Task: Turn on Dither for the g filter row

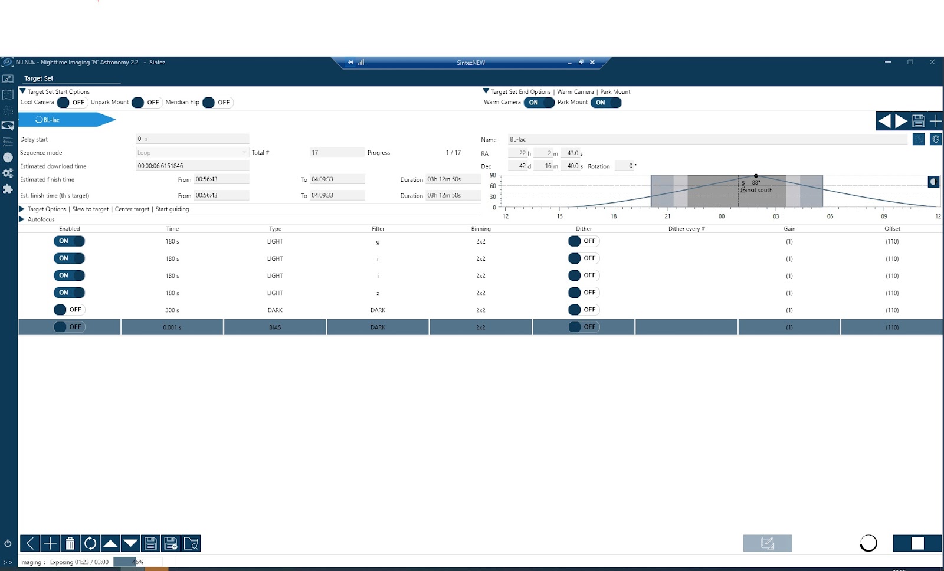Action: (x=584, y=241)
